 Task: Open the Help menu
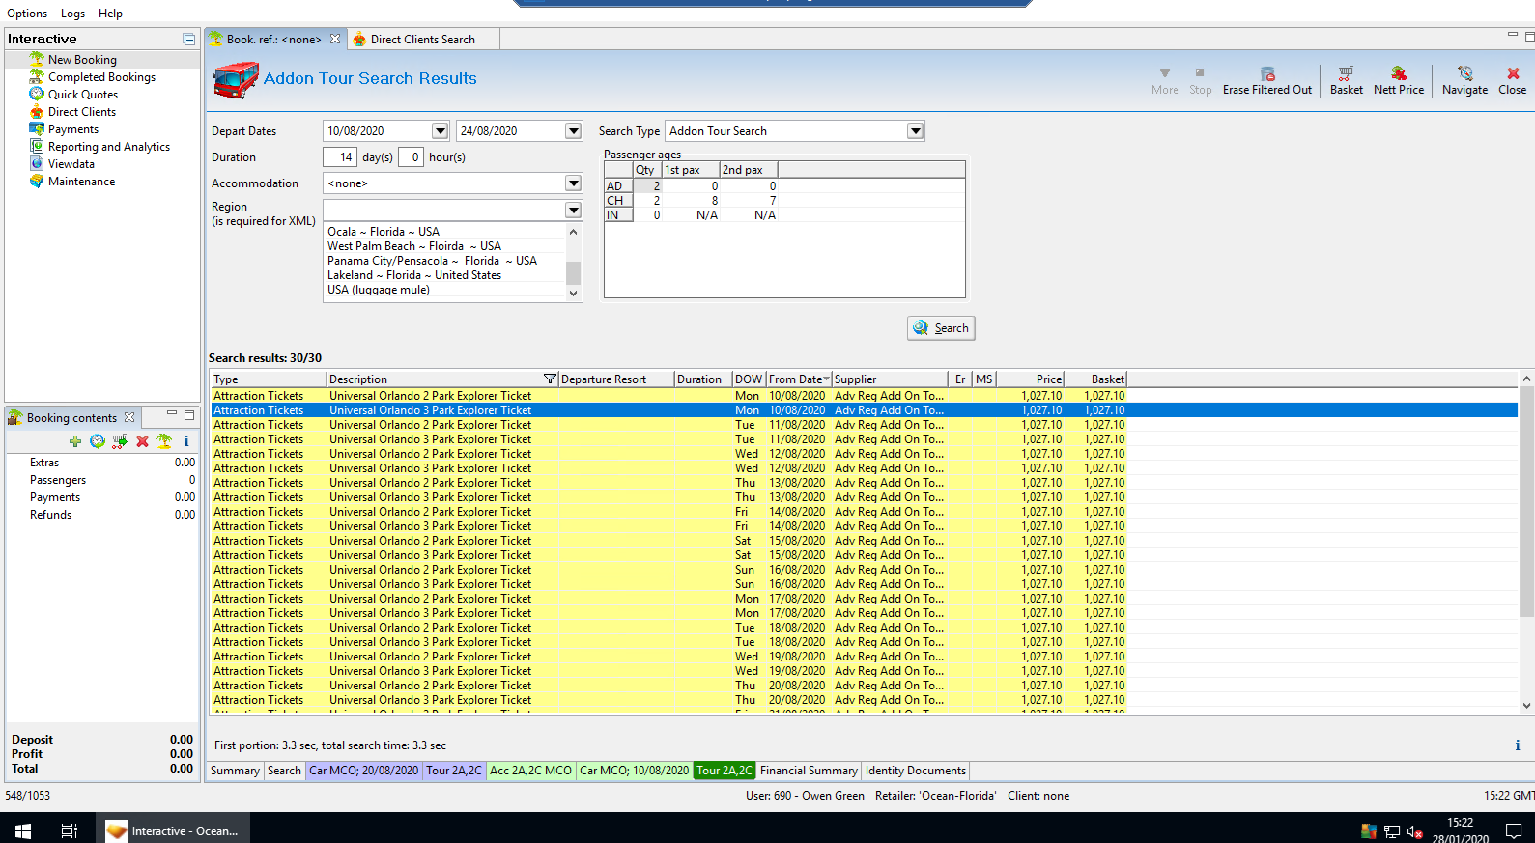[110, 14]
